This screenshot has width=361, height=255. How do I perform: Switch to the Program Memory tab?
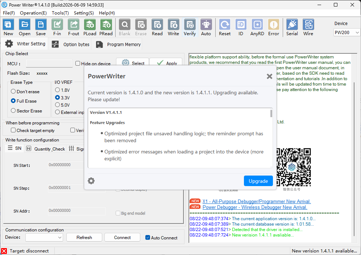[x=118, y=44]
